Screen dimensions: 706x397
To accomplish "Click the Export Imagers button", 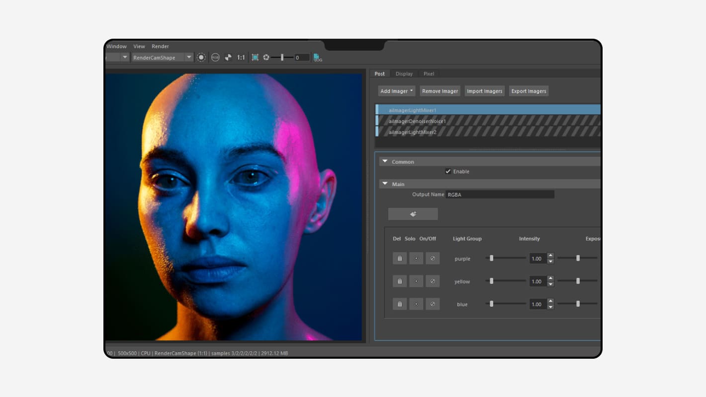I will click(x=529, y=91).
